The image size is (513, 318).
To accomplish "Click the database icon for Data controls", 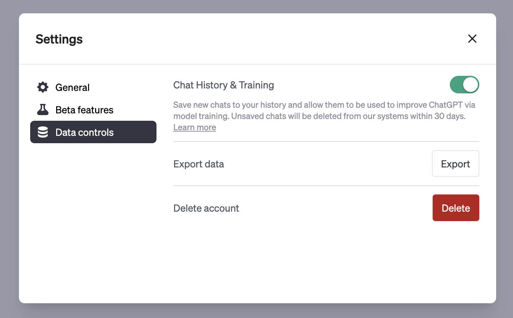I will tap(43, 132).
